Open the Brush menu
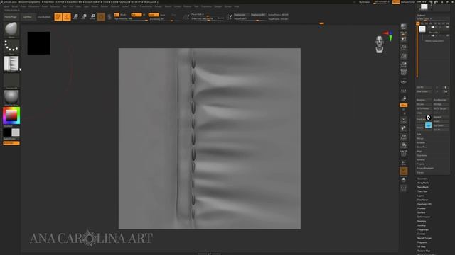The image size is (455, 255). [14, 6]
